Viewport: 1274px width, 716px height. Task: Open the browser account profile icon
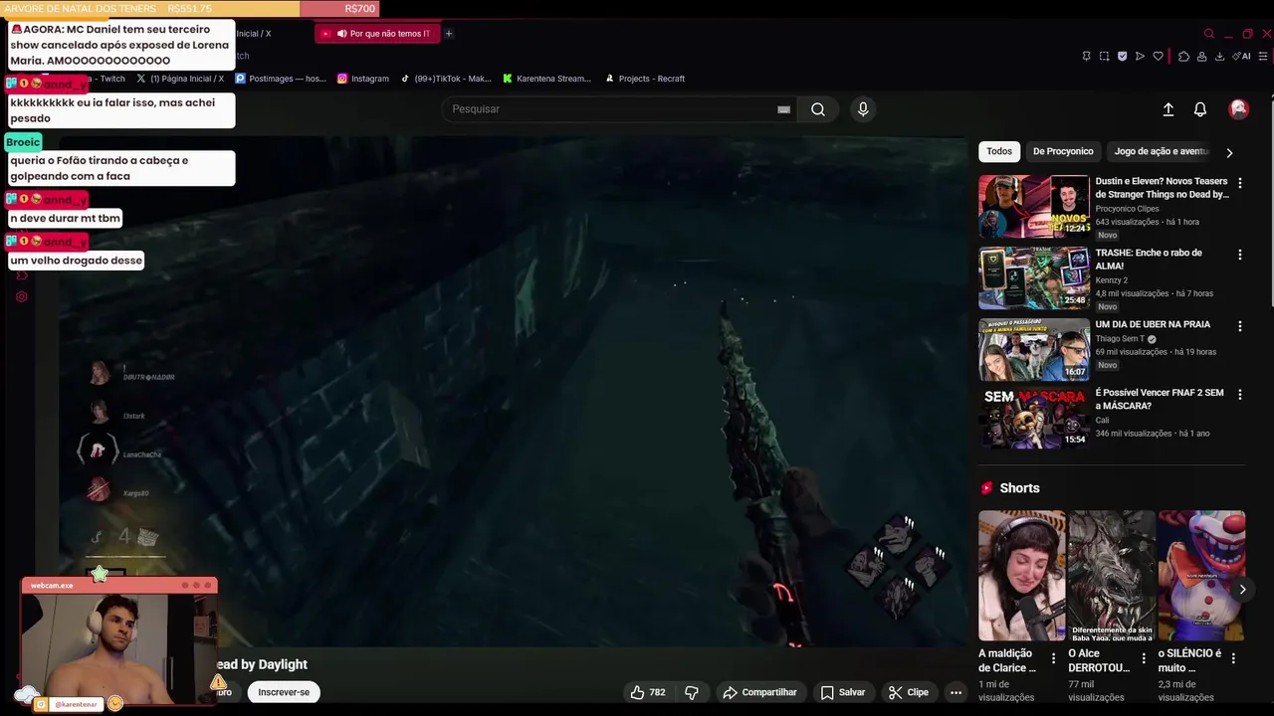click(x=1201, y=57)
